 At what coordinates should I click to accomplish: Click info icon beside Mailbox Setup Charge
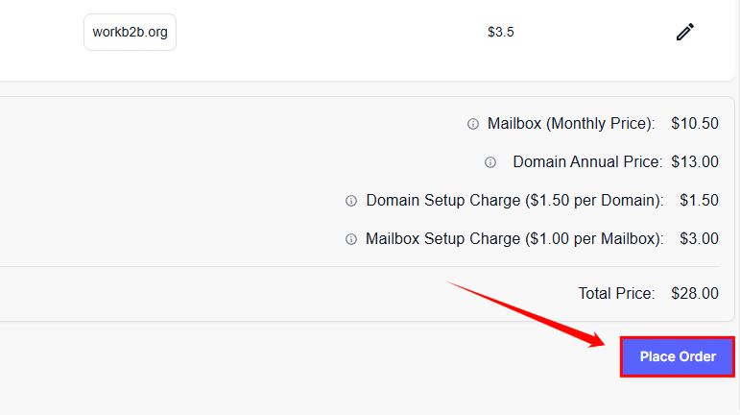(x=350, y=239)
